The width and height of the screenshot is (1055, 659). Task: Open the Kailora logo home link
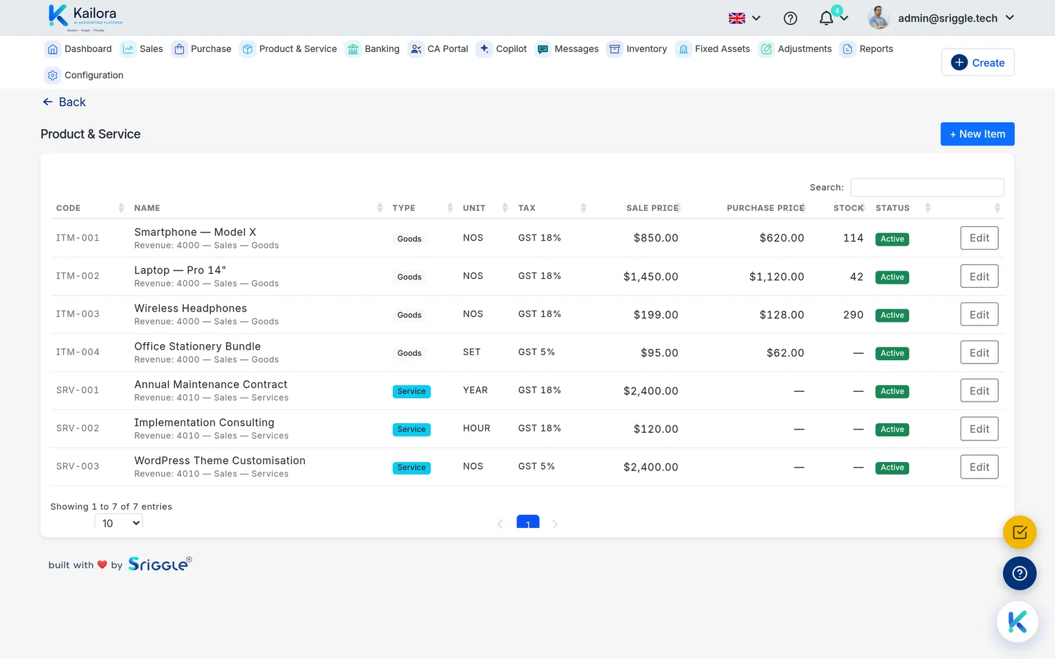point(85,18)
